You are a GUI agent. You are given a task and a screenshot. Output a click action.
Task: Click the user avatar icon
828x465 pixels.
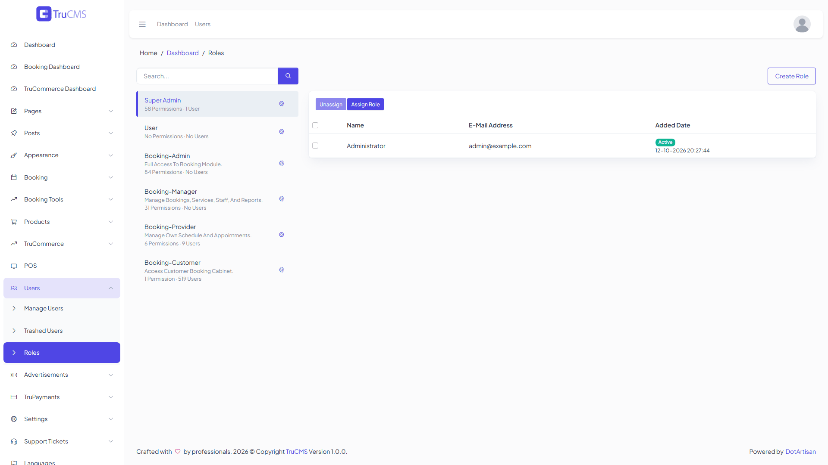pos(802,24)
